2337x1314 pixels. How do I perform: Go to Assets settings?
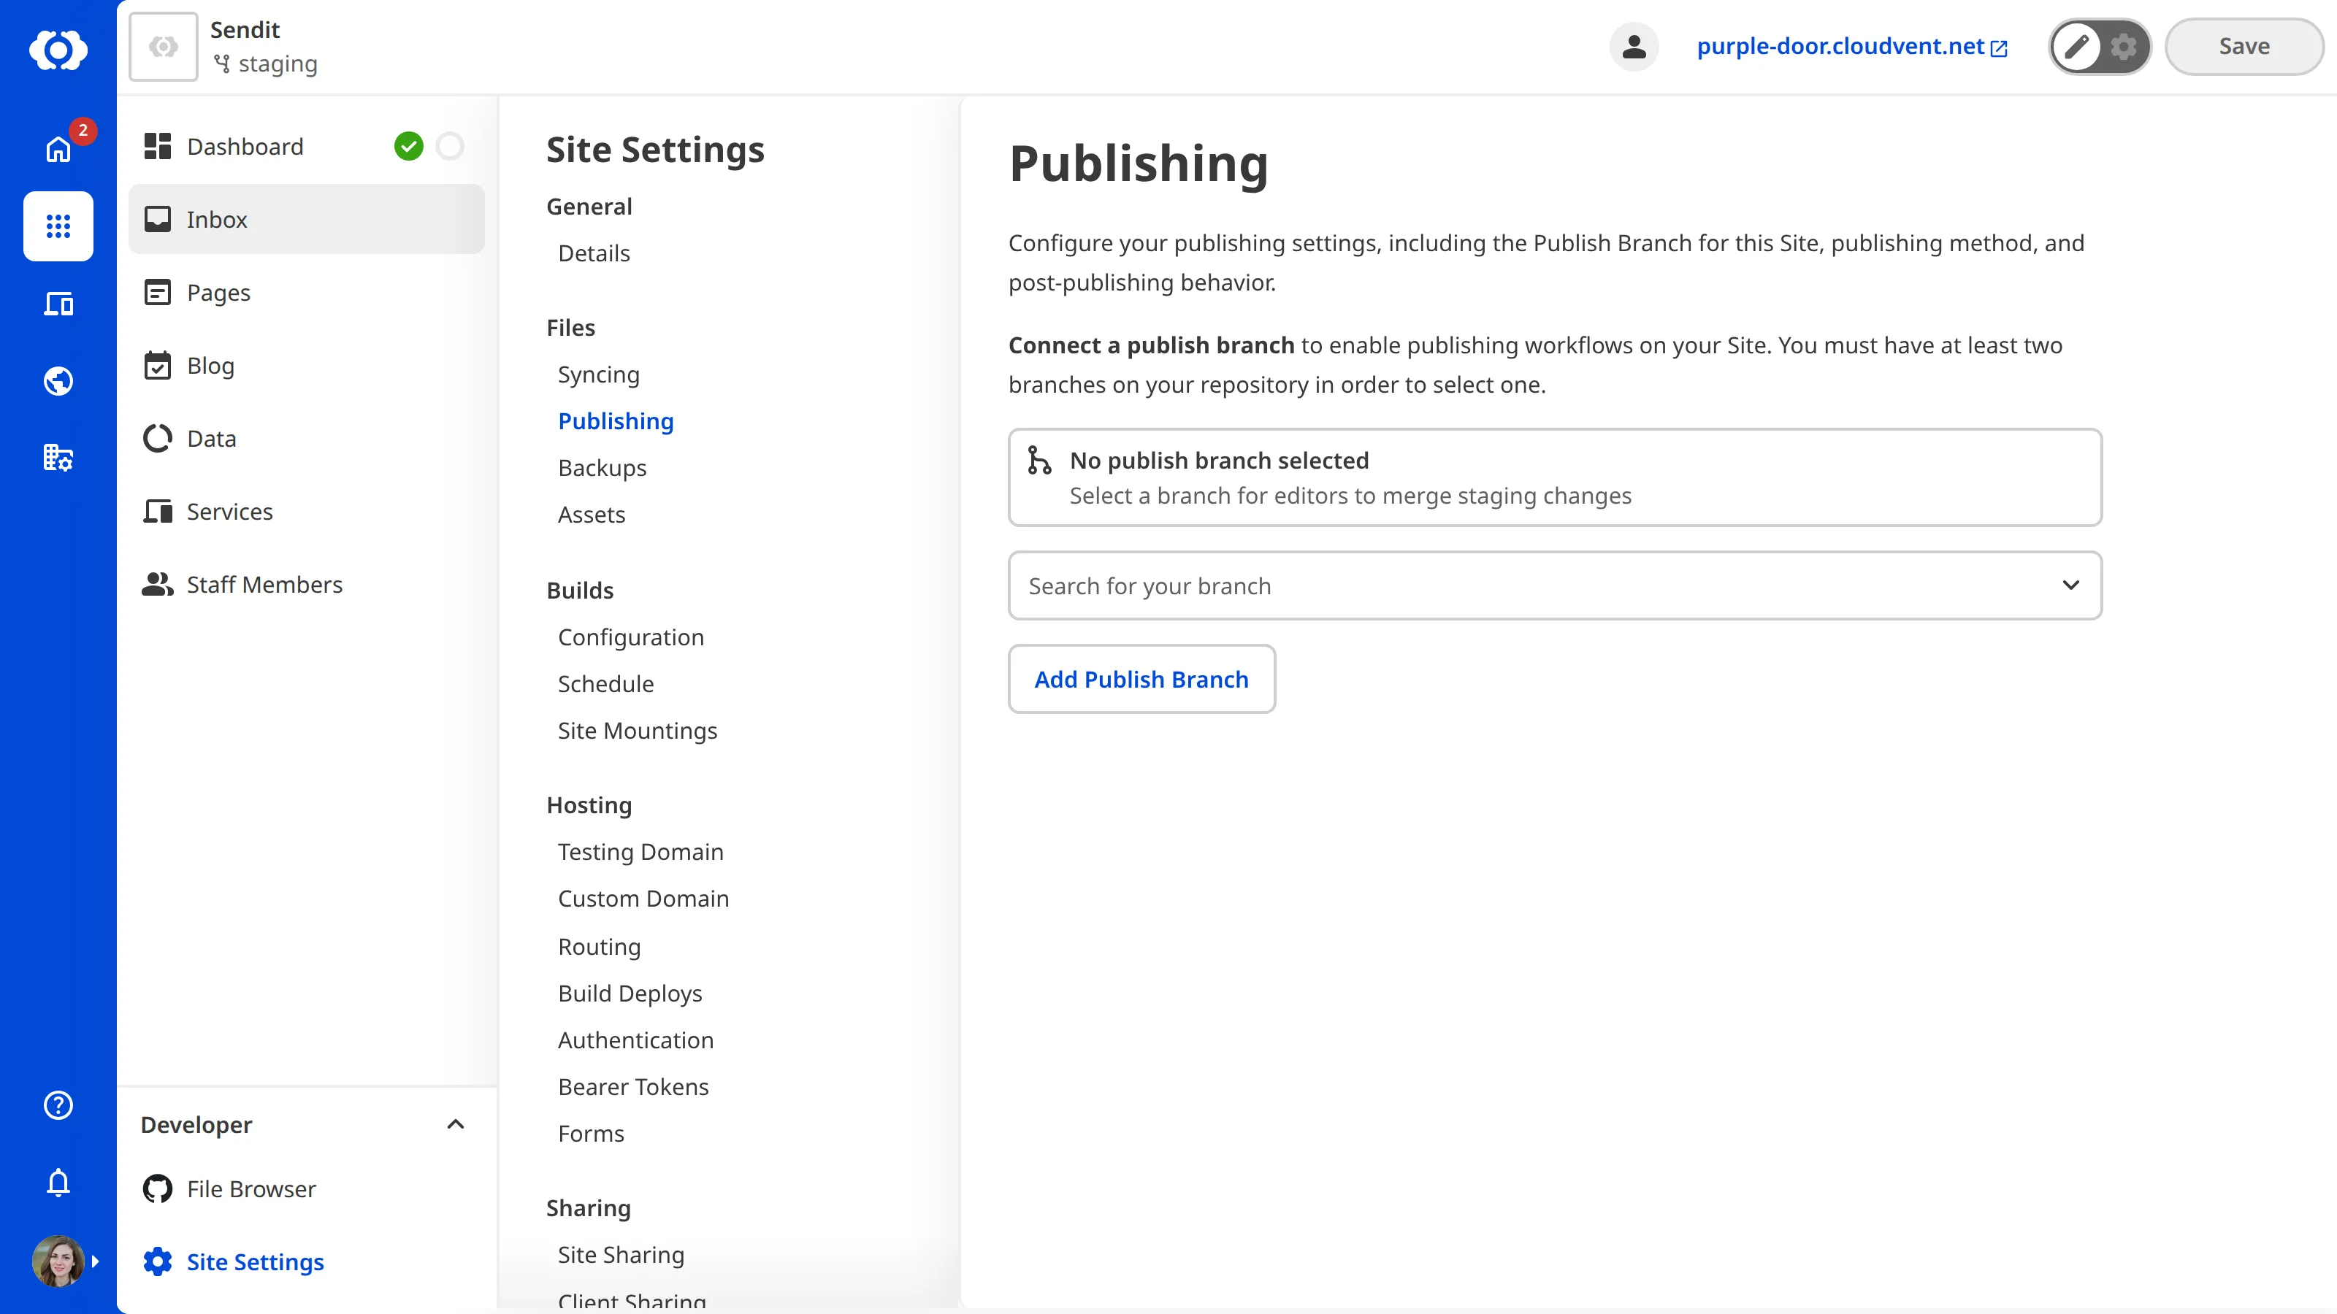592,514
